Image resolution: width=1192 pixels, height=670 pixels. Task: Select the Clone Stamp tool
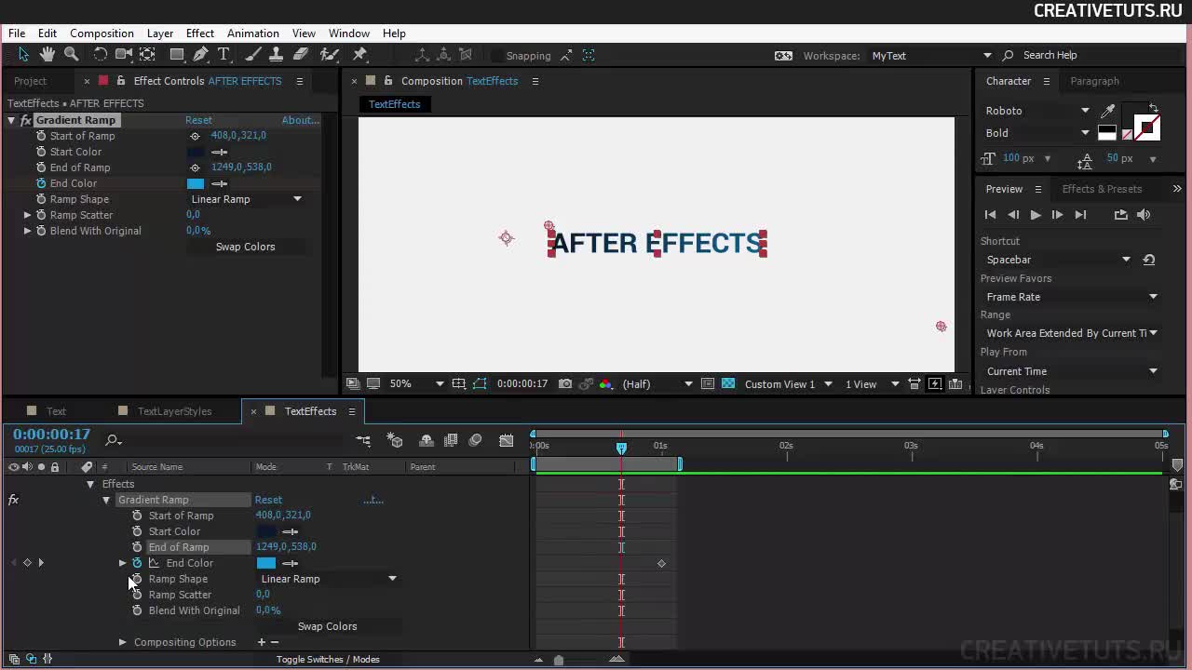278,55
